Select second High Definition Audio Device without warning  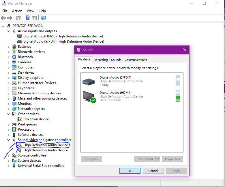click(46, 150)
